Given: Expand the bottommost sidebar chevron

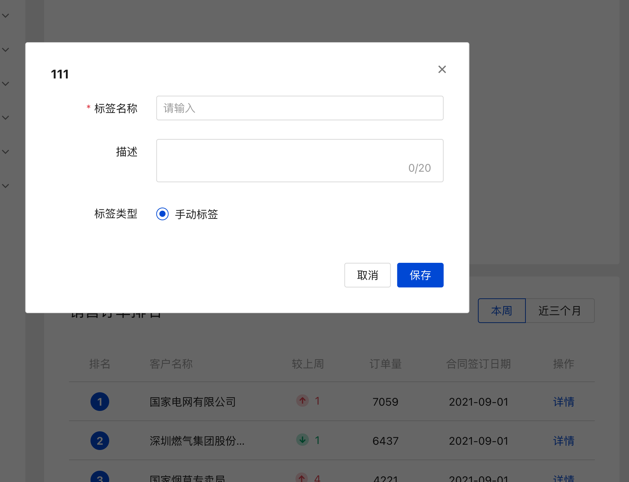Looking at the screenshot, I should 5,185.
